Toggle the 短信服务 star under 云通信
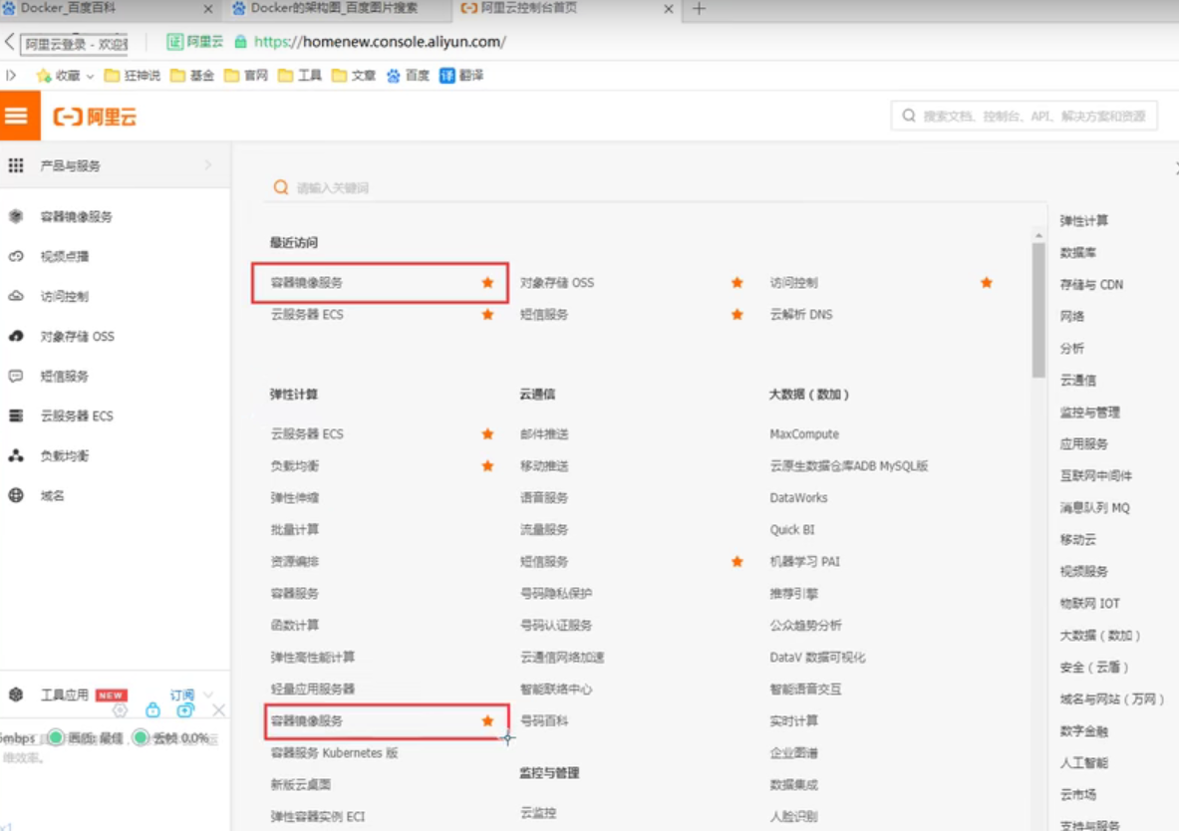Viewport: 1179px width, 831px height. (x=737, y=561)
